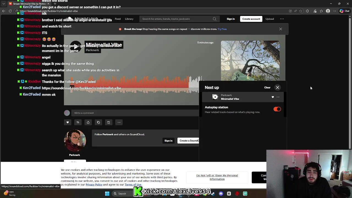Close the Next up panel
Image resolution: width=352 pixels, height=198 pixels.
point(277,87)
